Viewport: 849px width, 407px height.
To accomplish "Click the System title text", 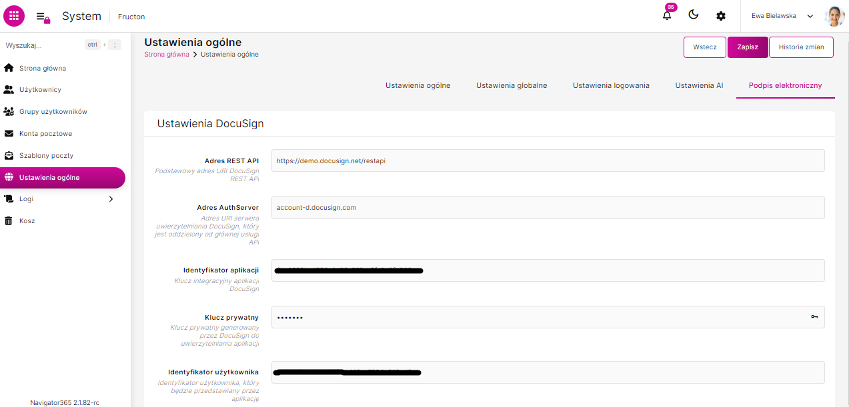I will click(81, 16).
